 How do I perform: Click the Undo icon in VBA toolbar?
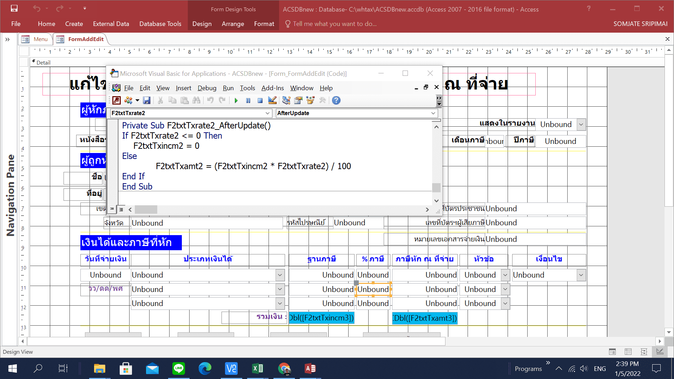pyautogui.click(x=210, y=100)
